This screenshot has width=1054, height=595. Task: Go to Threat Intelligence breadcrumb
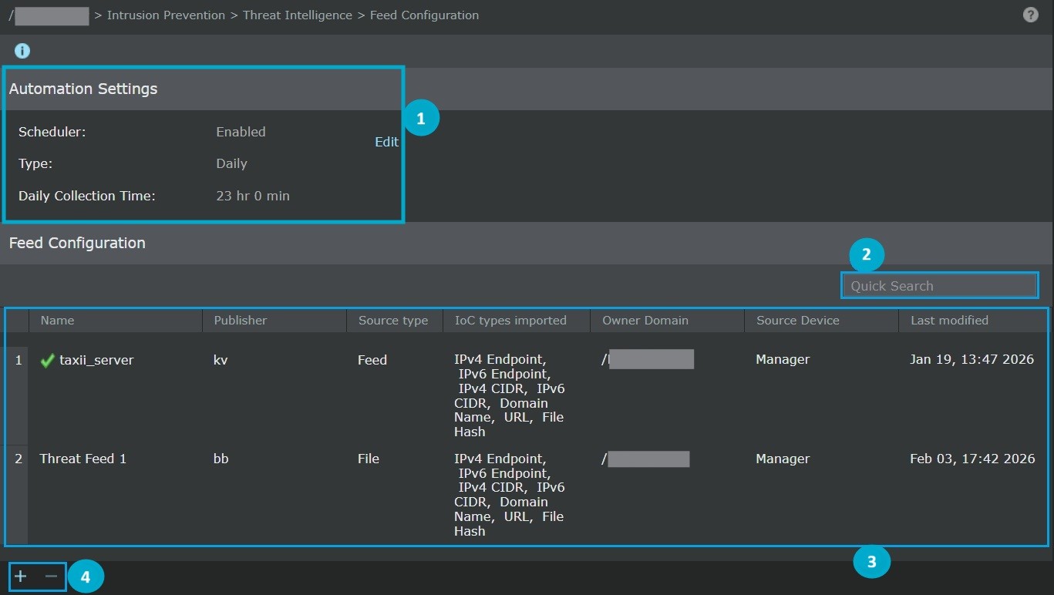pos(298,15)
